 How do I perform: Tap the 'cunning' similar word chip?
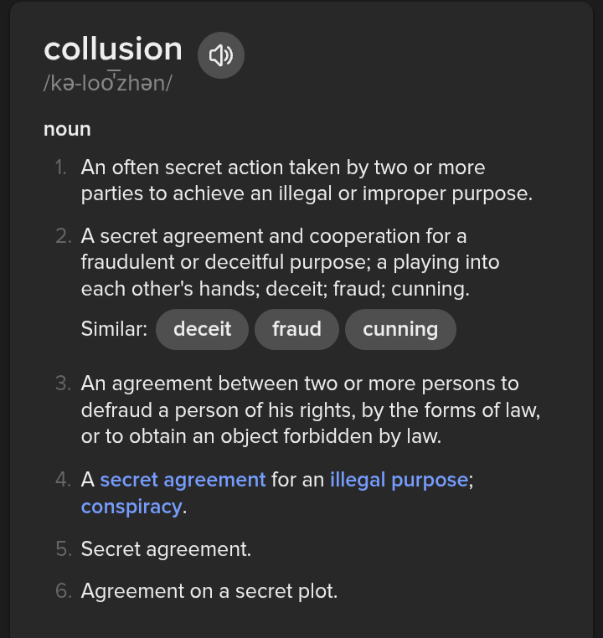click(x=400, y=329)
